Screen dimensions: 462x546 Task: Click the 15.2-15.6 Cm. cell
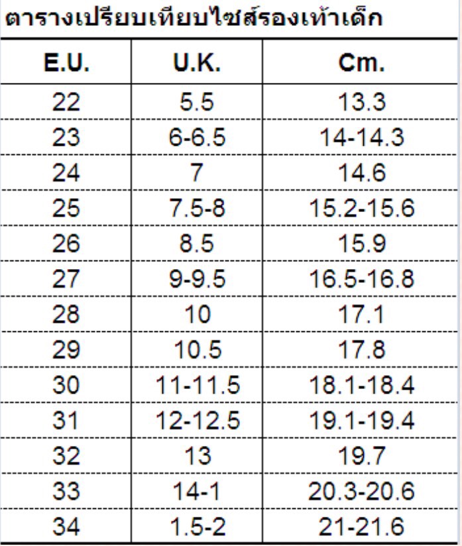(x=360, y=208)
